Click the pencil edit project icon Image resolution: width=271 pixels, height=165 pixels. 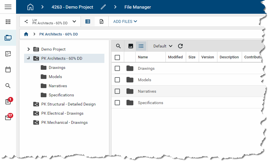pos(103,7)
